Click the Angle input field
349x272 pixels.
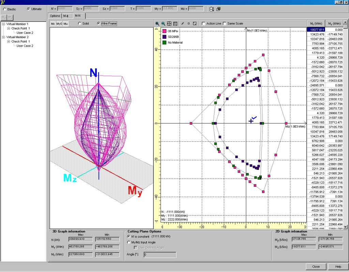click(160, 254)
